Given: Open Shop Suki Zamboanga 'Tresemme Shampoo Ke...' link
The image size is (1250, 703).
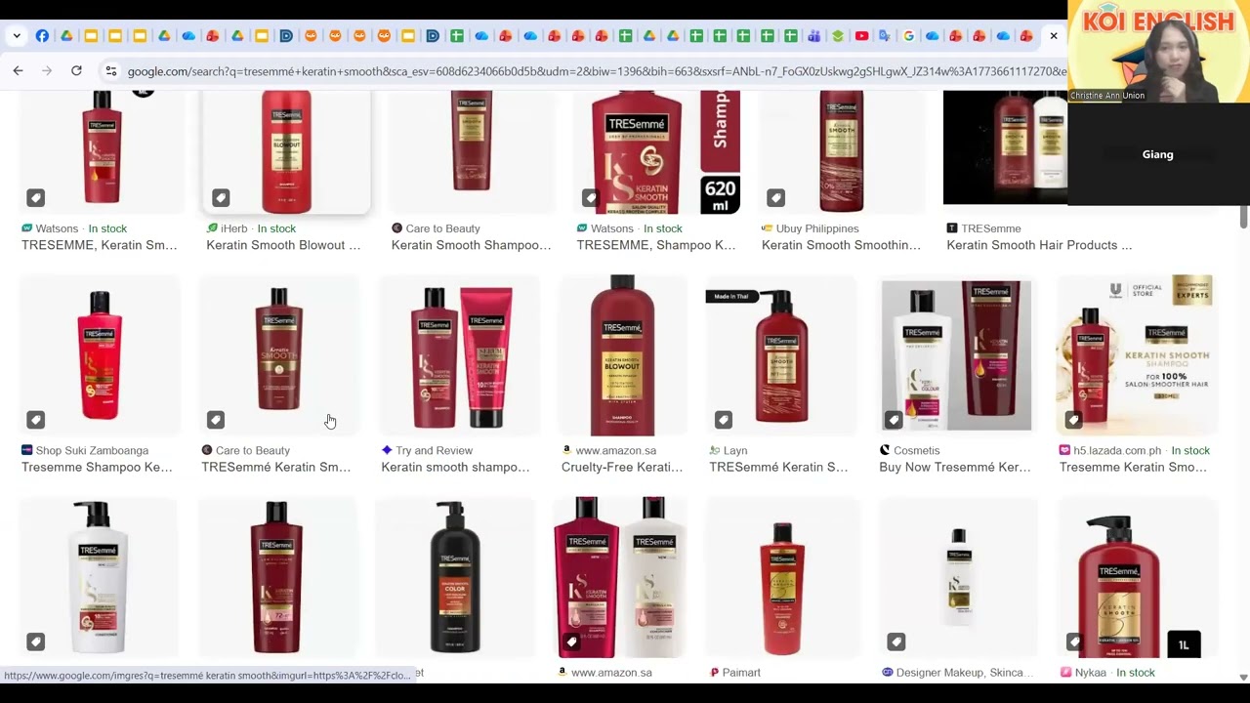Looking at the screenshot, I should click(97, 467).
